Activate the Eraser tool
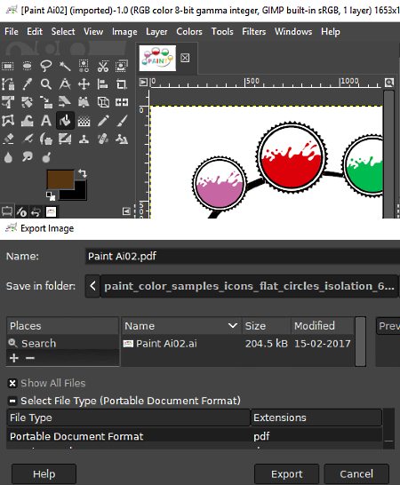This screenshot has height=485, width=400. (8, 139)
